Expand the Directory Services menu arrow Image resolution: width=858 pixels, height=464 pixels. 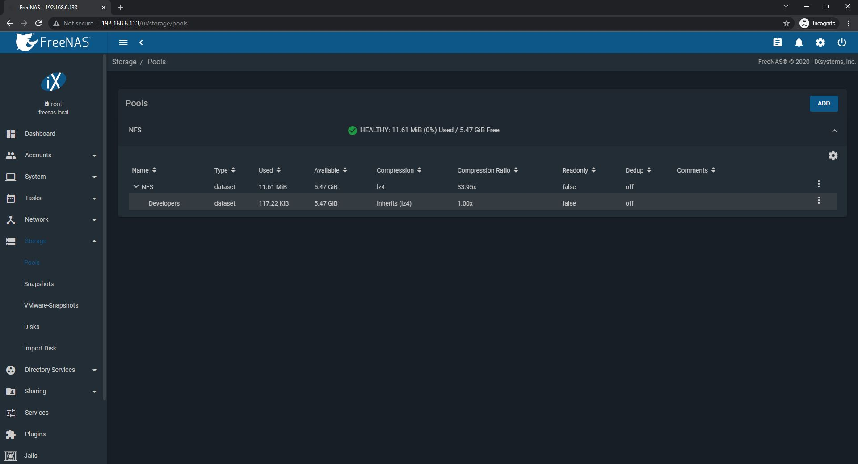[x=94, y=370]
